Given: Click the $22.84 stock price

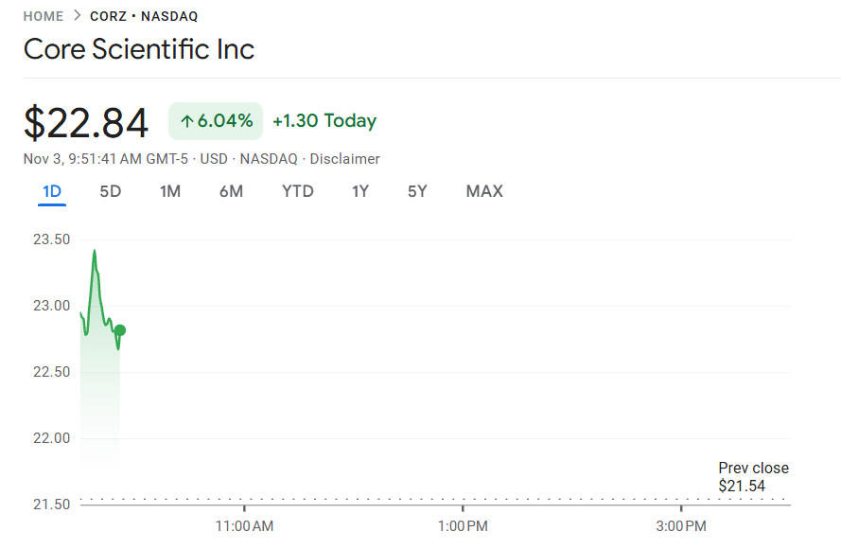Looking at the screenshot, I should pyautogui.click(x=85, y=121).
